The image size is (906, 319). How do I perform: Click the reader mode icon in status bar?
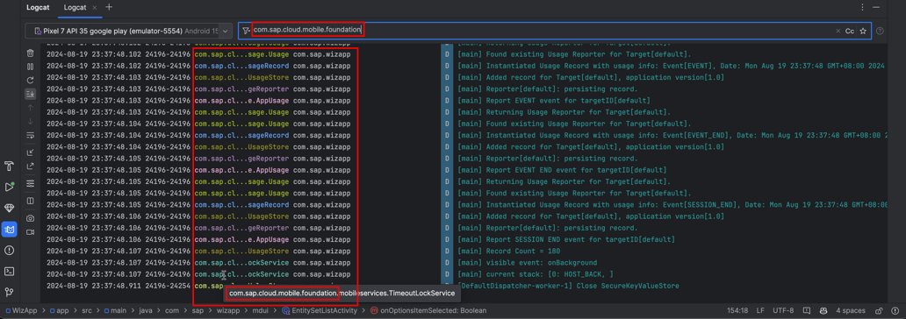(807, 310)
